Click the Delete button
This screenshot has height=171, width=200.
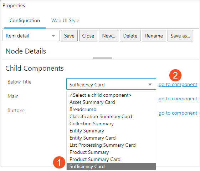(x=130, y=36)
